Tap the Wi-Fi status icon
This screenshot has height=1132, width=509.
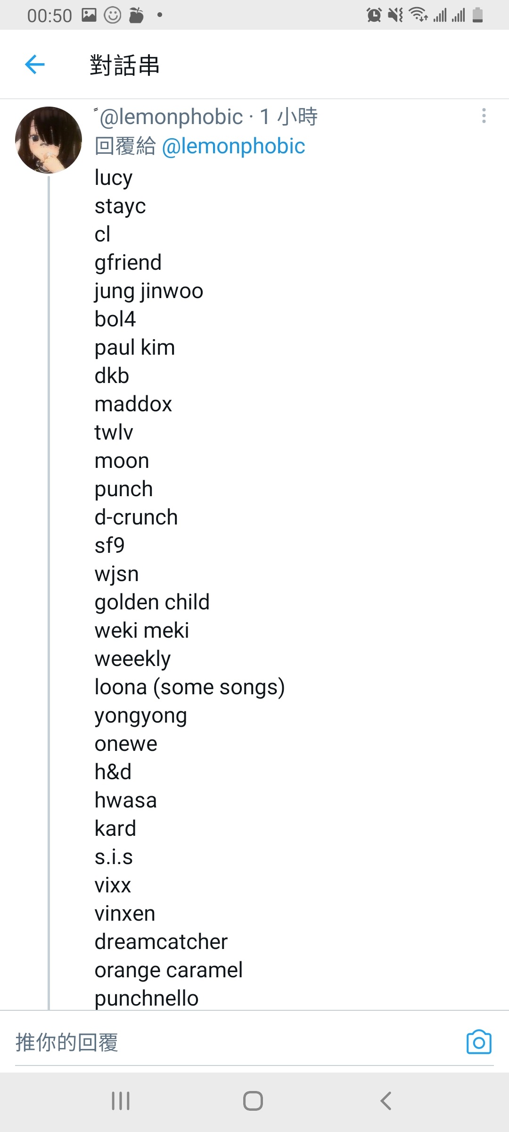click(x=419, y=15)
